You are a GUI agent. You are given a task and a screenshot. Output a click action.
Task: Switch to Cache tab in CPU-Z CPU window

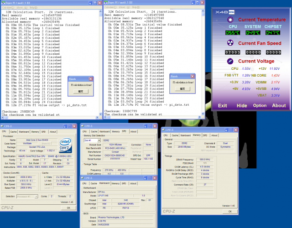13,132
